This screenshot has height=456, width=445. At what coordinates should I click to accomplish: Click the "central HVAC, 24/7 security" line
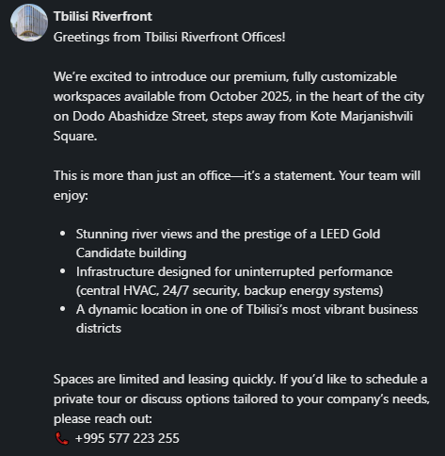pyautogui.click(x=230, y=290)
